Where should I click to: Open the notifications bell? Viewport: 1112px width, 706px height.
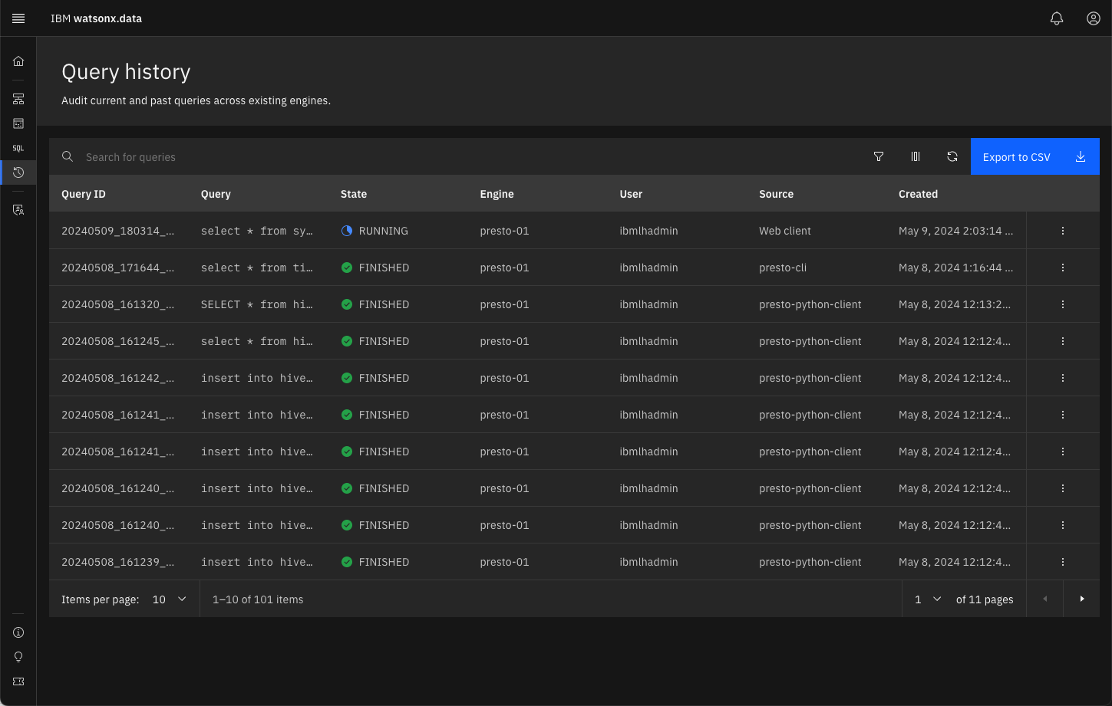pos(1057,18)
